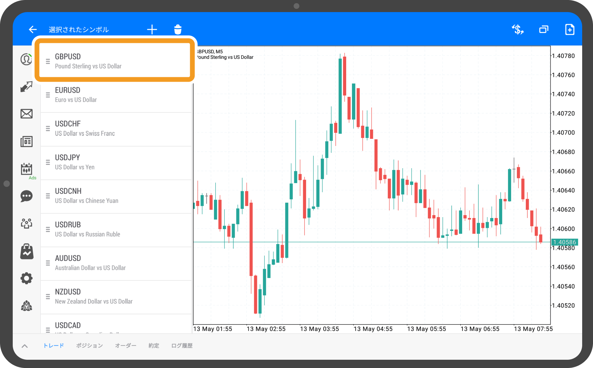Open the mailbox envelope icon
593x368 pixels.
click(26, 114)
